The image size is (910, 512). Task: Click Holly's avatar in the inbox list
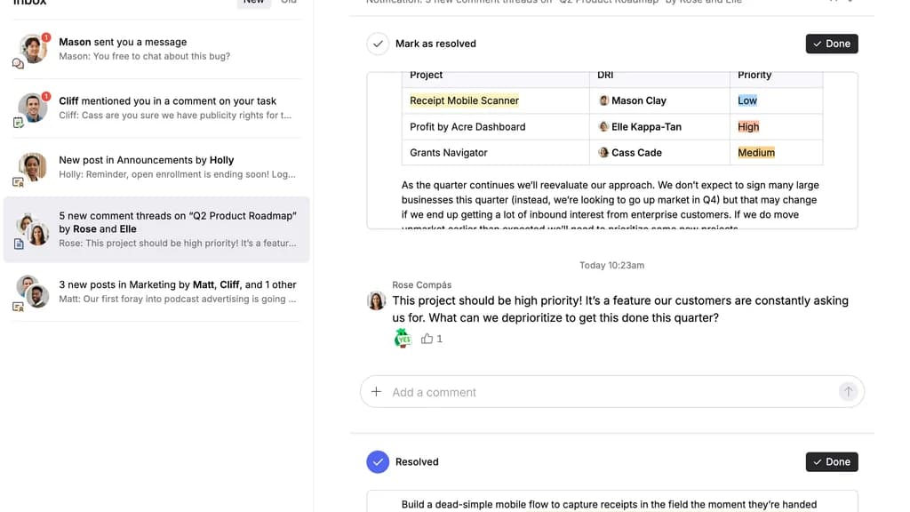33,166
